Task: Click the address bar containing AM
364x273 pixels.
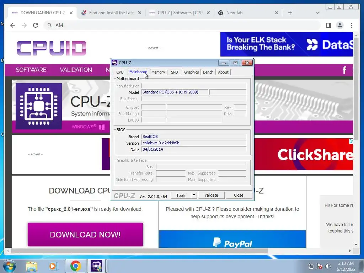Action: tap(182, 25)
